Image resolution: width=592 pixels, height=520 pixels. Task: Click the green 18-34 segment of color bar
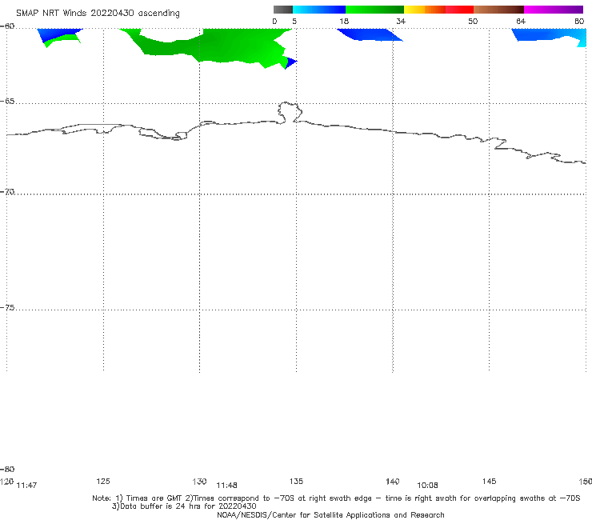click(374, 10)
